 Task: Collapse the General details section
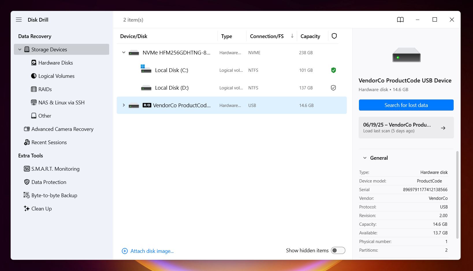coord(365,158)
